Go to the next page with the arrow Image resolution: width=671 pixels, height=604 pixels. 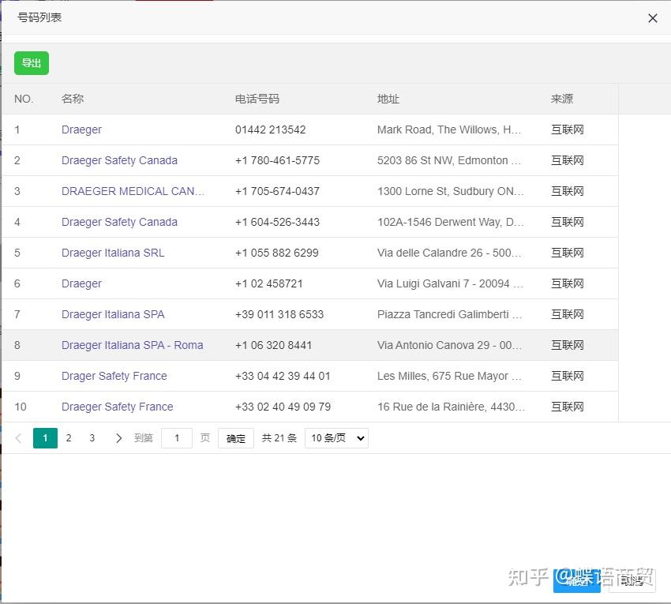point(118,438)
